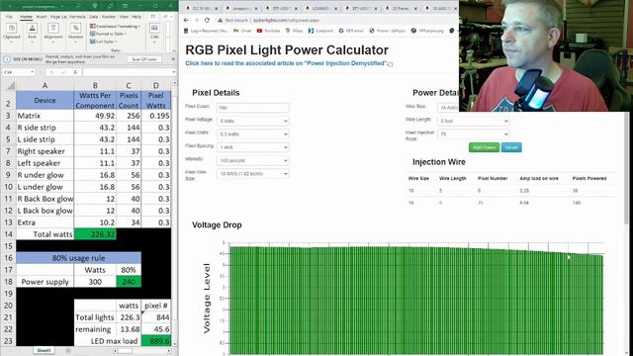Open the Name Box dropdown
Image resolution: width=633 pixels, height=356 pixels.
click(32, 72)
